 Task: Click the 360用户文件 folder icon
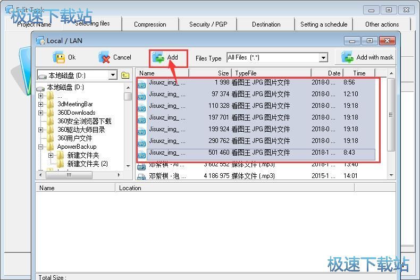51,138
